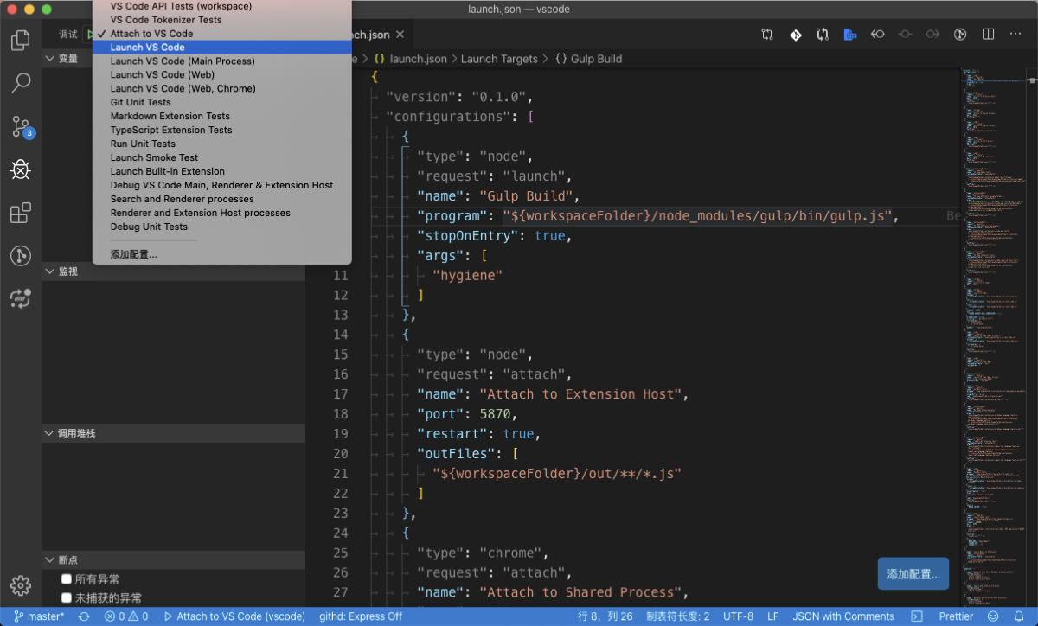Choose Launch VS Code (Main Process)

point(222,61)
